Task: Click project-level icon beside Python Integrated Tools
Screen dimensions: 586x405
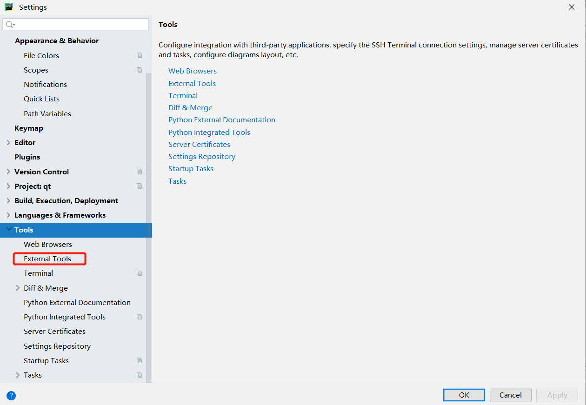Action: click(x=139, y=317)
